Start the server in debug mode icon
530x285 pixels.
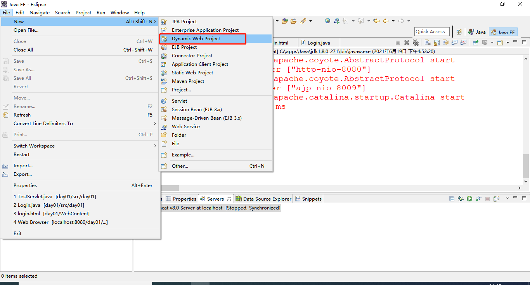tap(461, 199)
